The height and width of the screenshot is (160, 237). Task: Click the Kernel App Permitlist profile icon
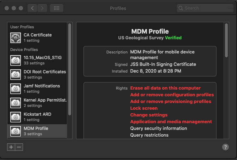pyautogui.click(x=16, y=103)
